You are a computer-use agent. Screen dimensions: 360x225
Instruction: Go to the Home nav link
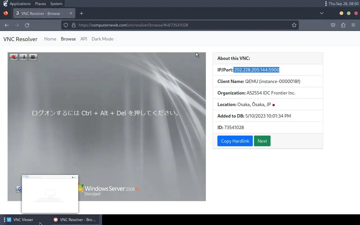point(50,39)
